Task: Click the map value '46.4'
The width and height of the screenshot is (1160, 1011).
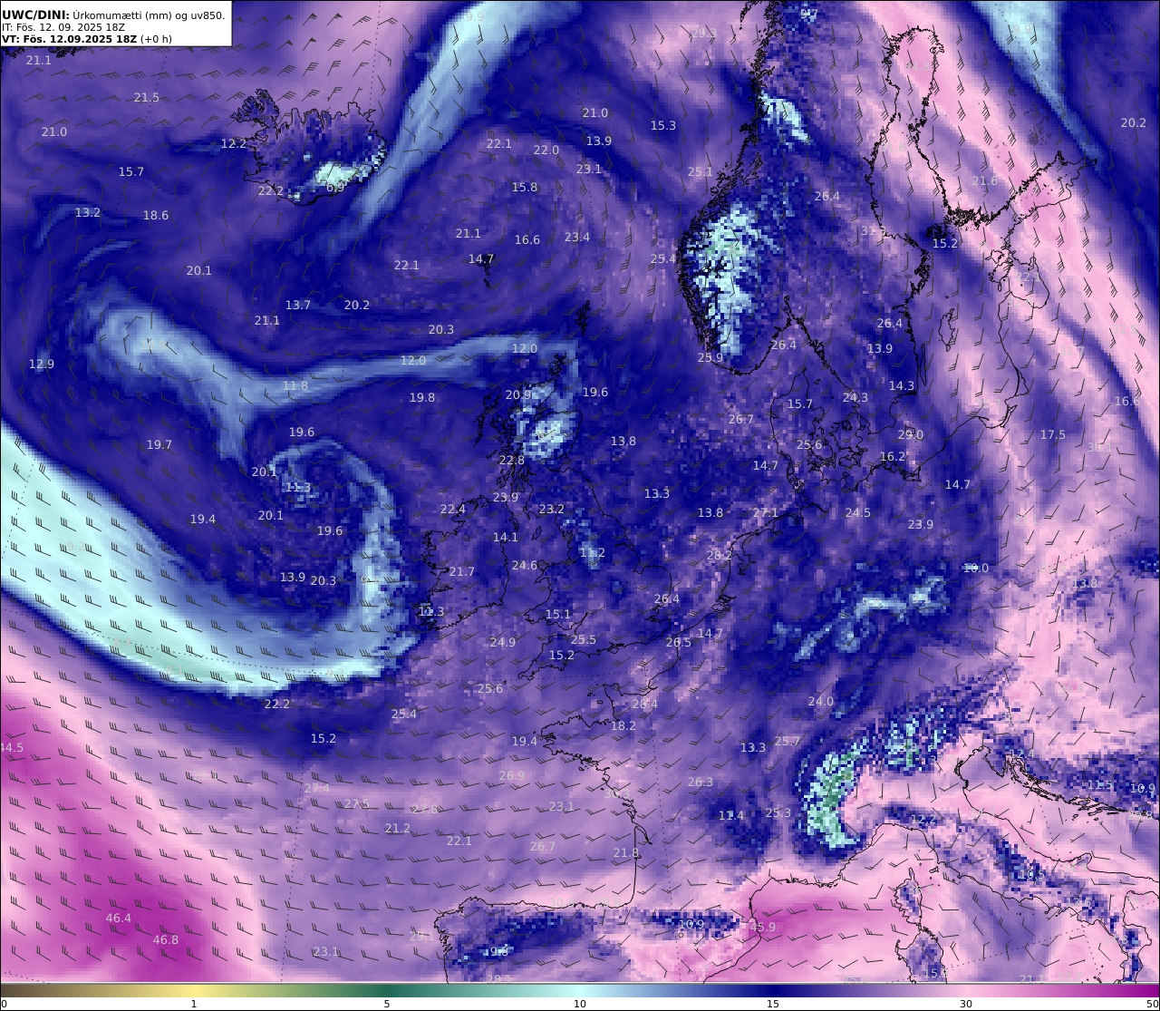Action: pos(119,918)
